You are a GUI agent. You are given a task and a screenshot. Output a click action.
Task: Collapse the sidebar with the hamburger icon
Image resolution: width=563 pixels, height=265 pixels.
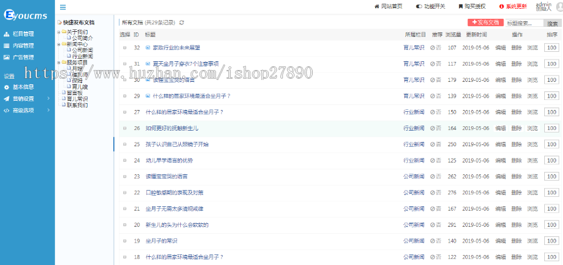tap(63, 7)
